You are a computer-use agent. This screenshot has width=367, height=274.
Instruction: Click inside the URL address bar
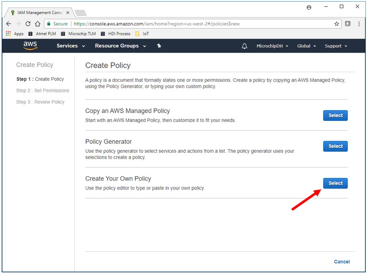162,24
